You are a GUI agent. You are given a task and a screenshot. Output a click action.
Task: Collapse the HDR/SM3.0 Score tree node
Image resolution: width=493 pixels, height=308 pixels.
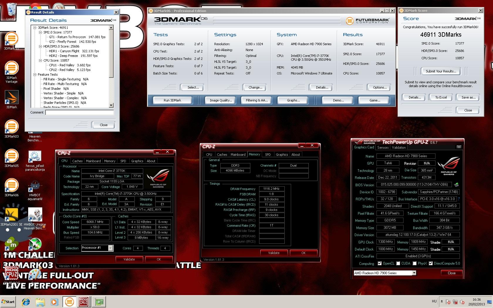click(x=40, y=46)
